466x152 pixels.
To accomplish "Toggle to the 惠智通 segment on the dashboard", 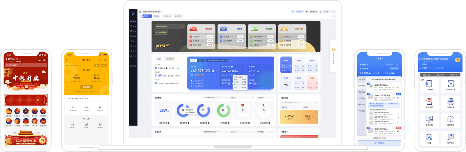I will 159,59.
